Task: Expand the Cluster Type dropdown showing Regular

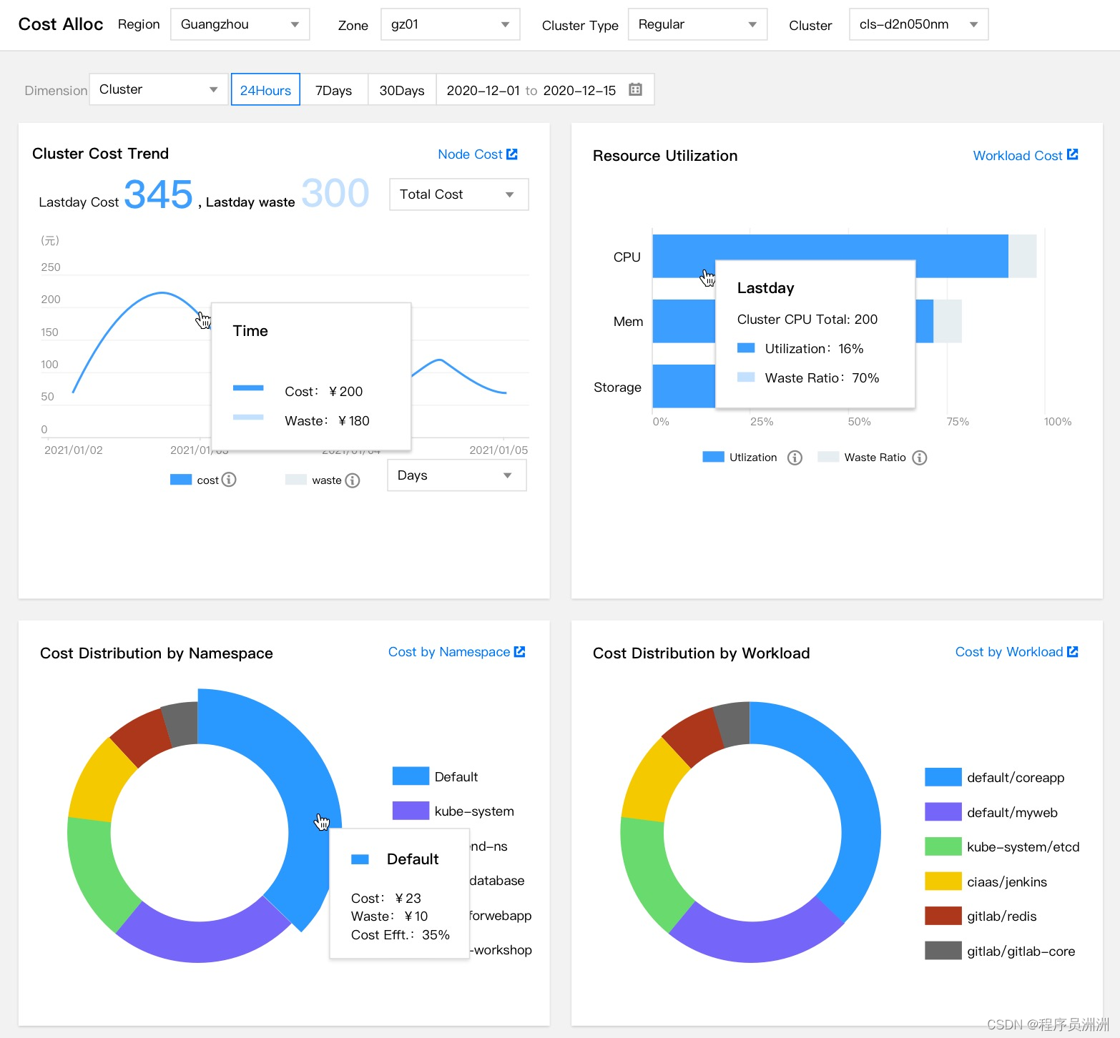Action: (697, 24)
